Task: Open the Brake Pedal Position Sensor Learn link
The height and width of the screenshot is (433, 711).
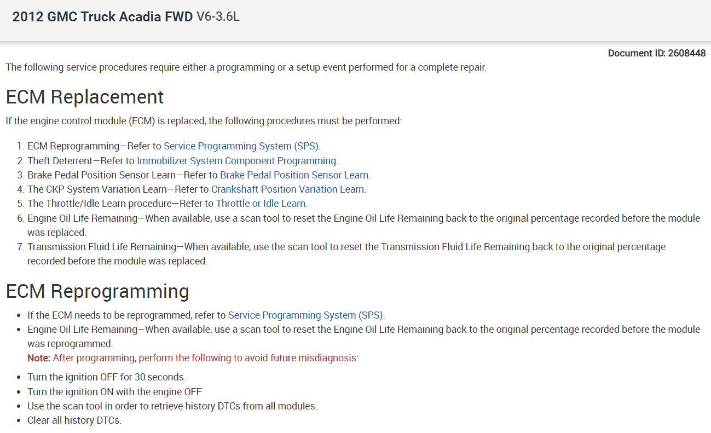Action: [294, 175]
